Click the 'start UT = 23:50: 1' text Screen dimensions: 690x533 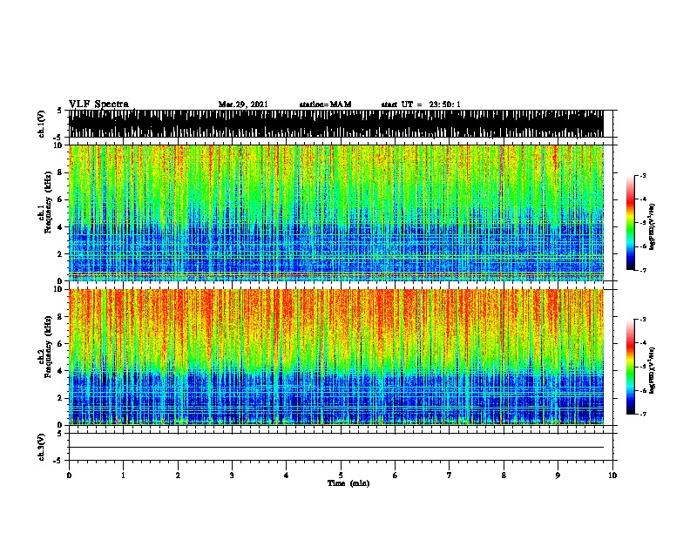click(x=421, y=105)
